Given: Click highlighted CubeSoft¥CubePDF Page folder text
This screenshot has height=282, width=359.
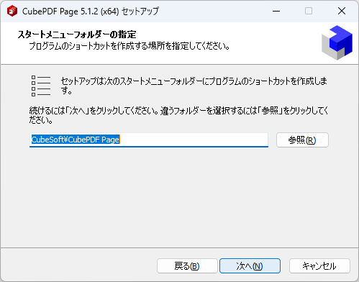Looking at the screenshot, I should click(x=76, y=140).
